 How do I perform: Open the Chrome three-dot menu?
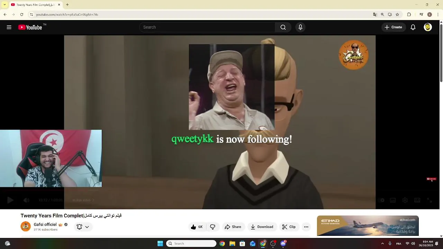pos(438,15)
